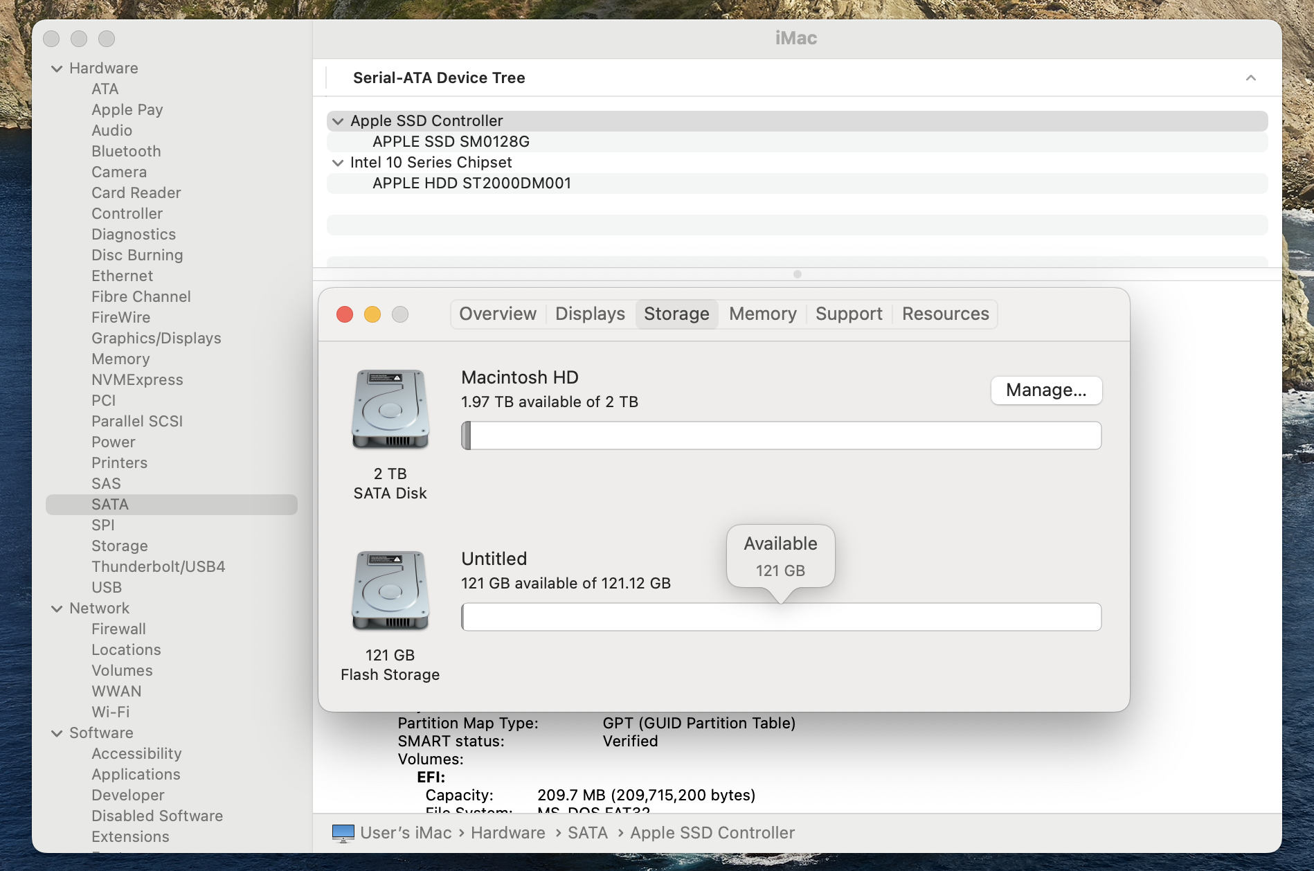
Task: Click the Untitled flash storage disk icon
Action: [x=390, y=590]
